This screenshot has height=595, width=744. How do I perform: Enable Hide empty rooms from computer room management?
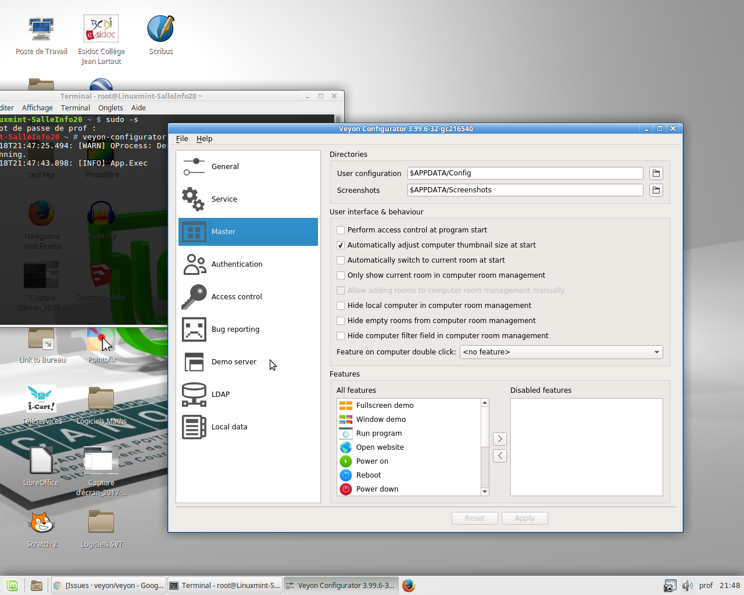point(341,320)
